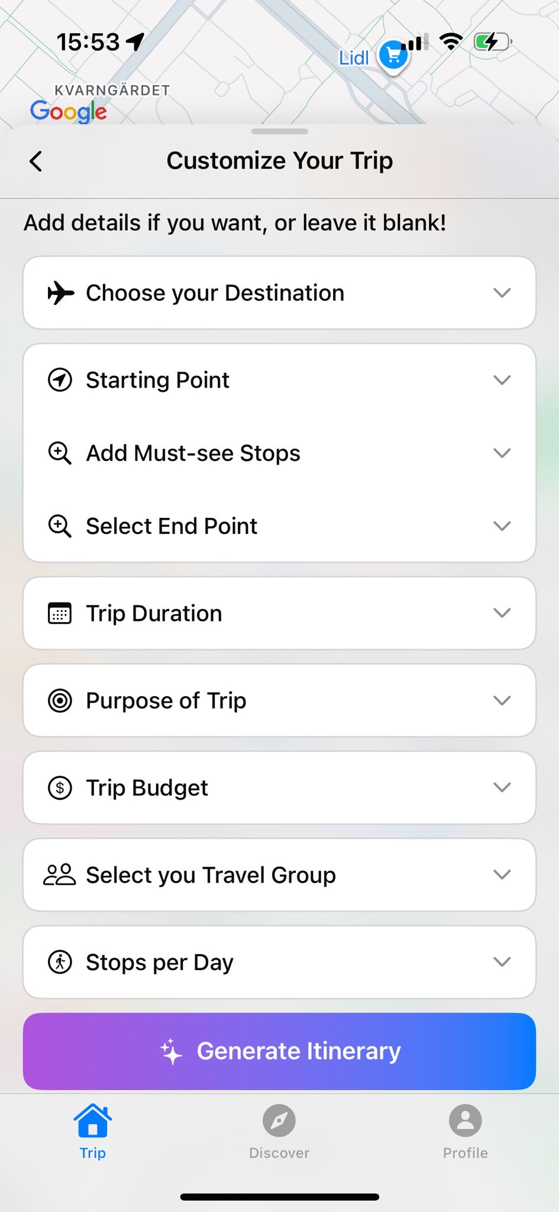This screenshot has height=1212, width=559.
Task: Open the Profile tab
Action: (465, 1131)
